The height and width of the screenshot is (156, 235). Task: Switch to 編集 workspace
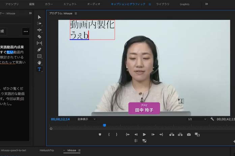[32, 4]
